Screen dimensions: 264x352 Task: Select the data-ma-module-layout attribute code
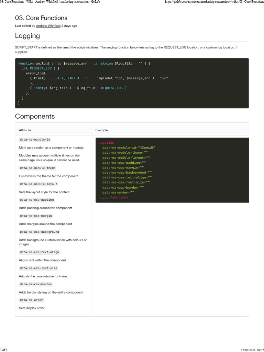click(38, 184)
